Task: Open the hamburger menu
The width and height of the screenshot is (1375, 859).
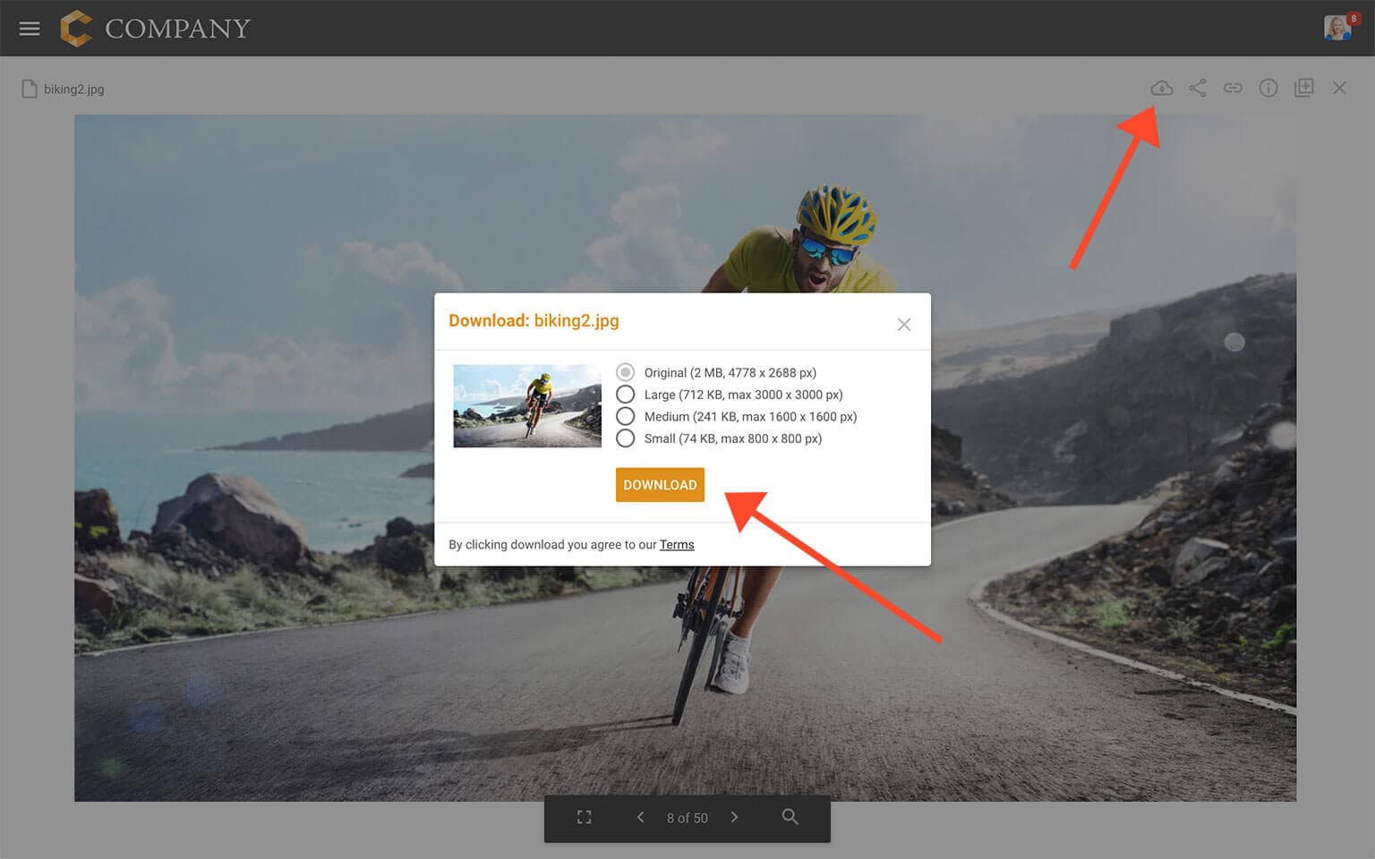Action: coord(30,29)
